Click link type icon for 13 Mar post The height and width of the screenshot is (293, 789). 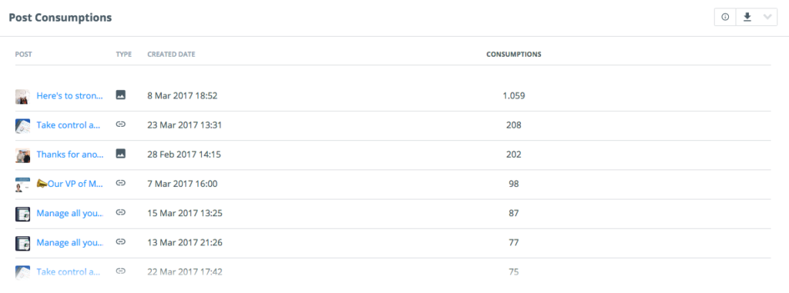click(120, 241)
